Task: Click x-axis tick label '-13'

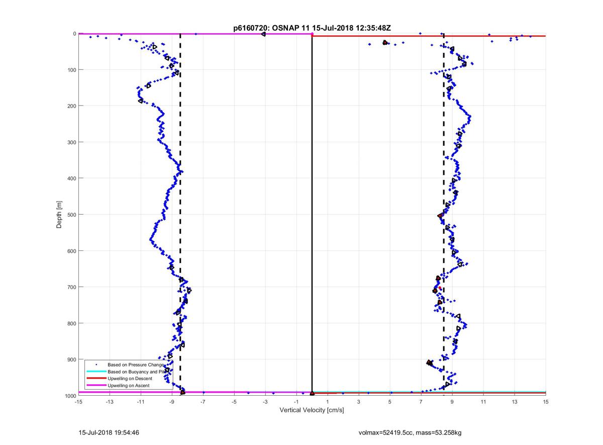Action: click(x=110, y=402)
